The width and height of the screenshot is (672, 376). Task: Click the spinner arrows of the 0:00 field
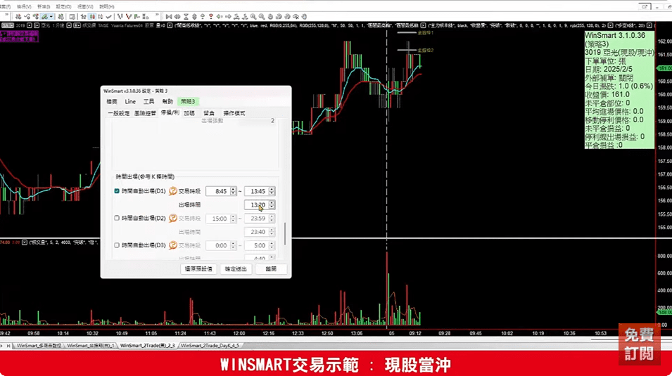tap(233, 245)
